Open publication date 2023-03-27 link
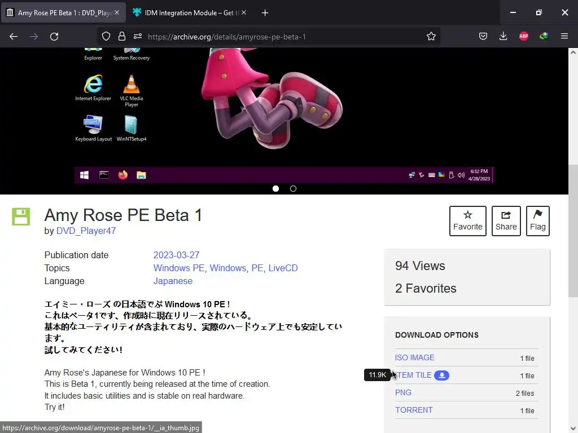 [176, 255]
